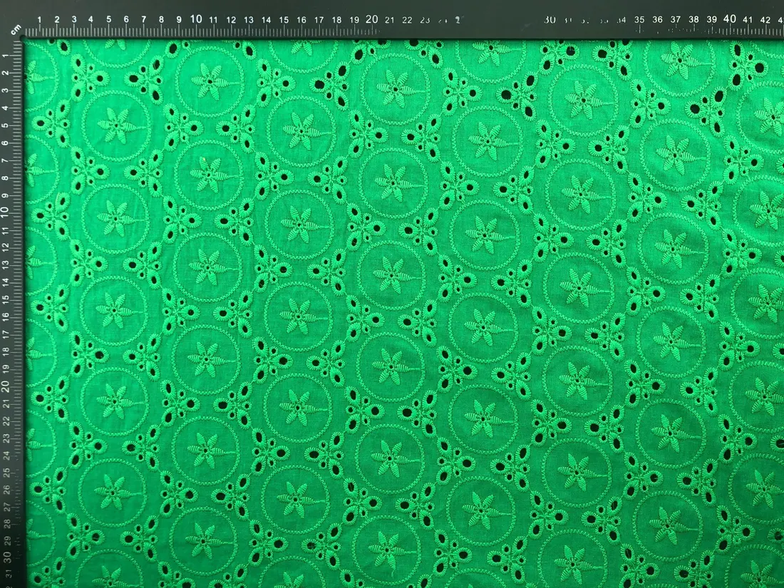Select the 12 mark on the top ruler

point(231,19)
